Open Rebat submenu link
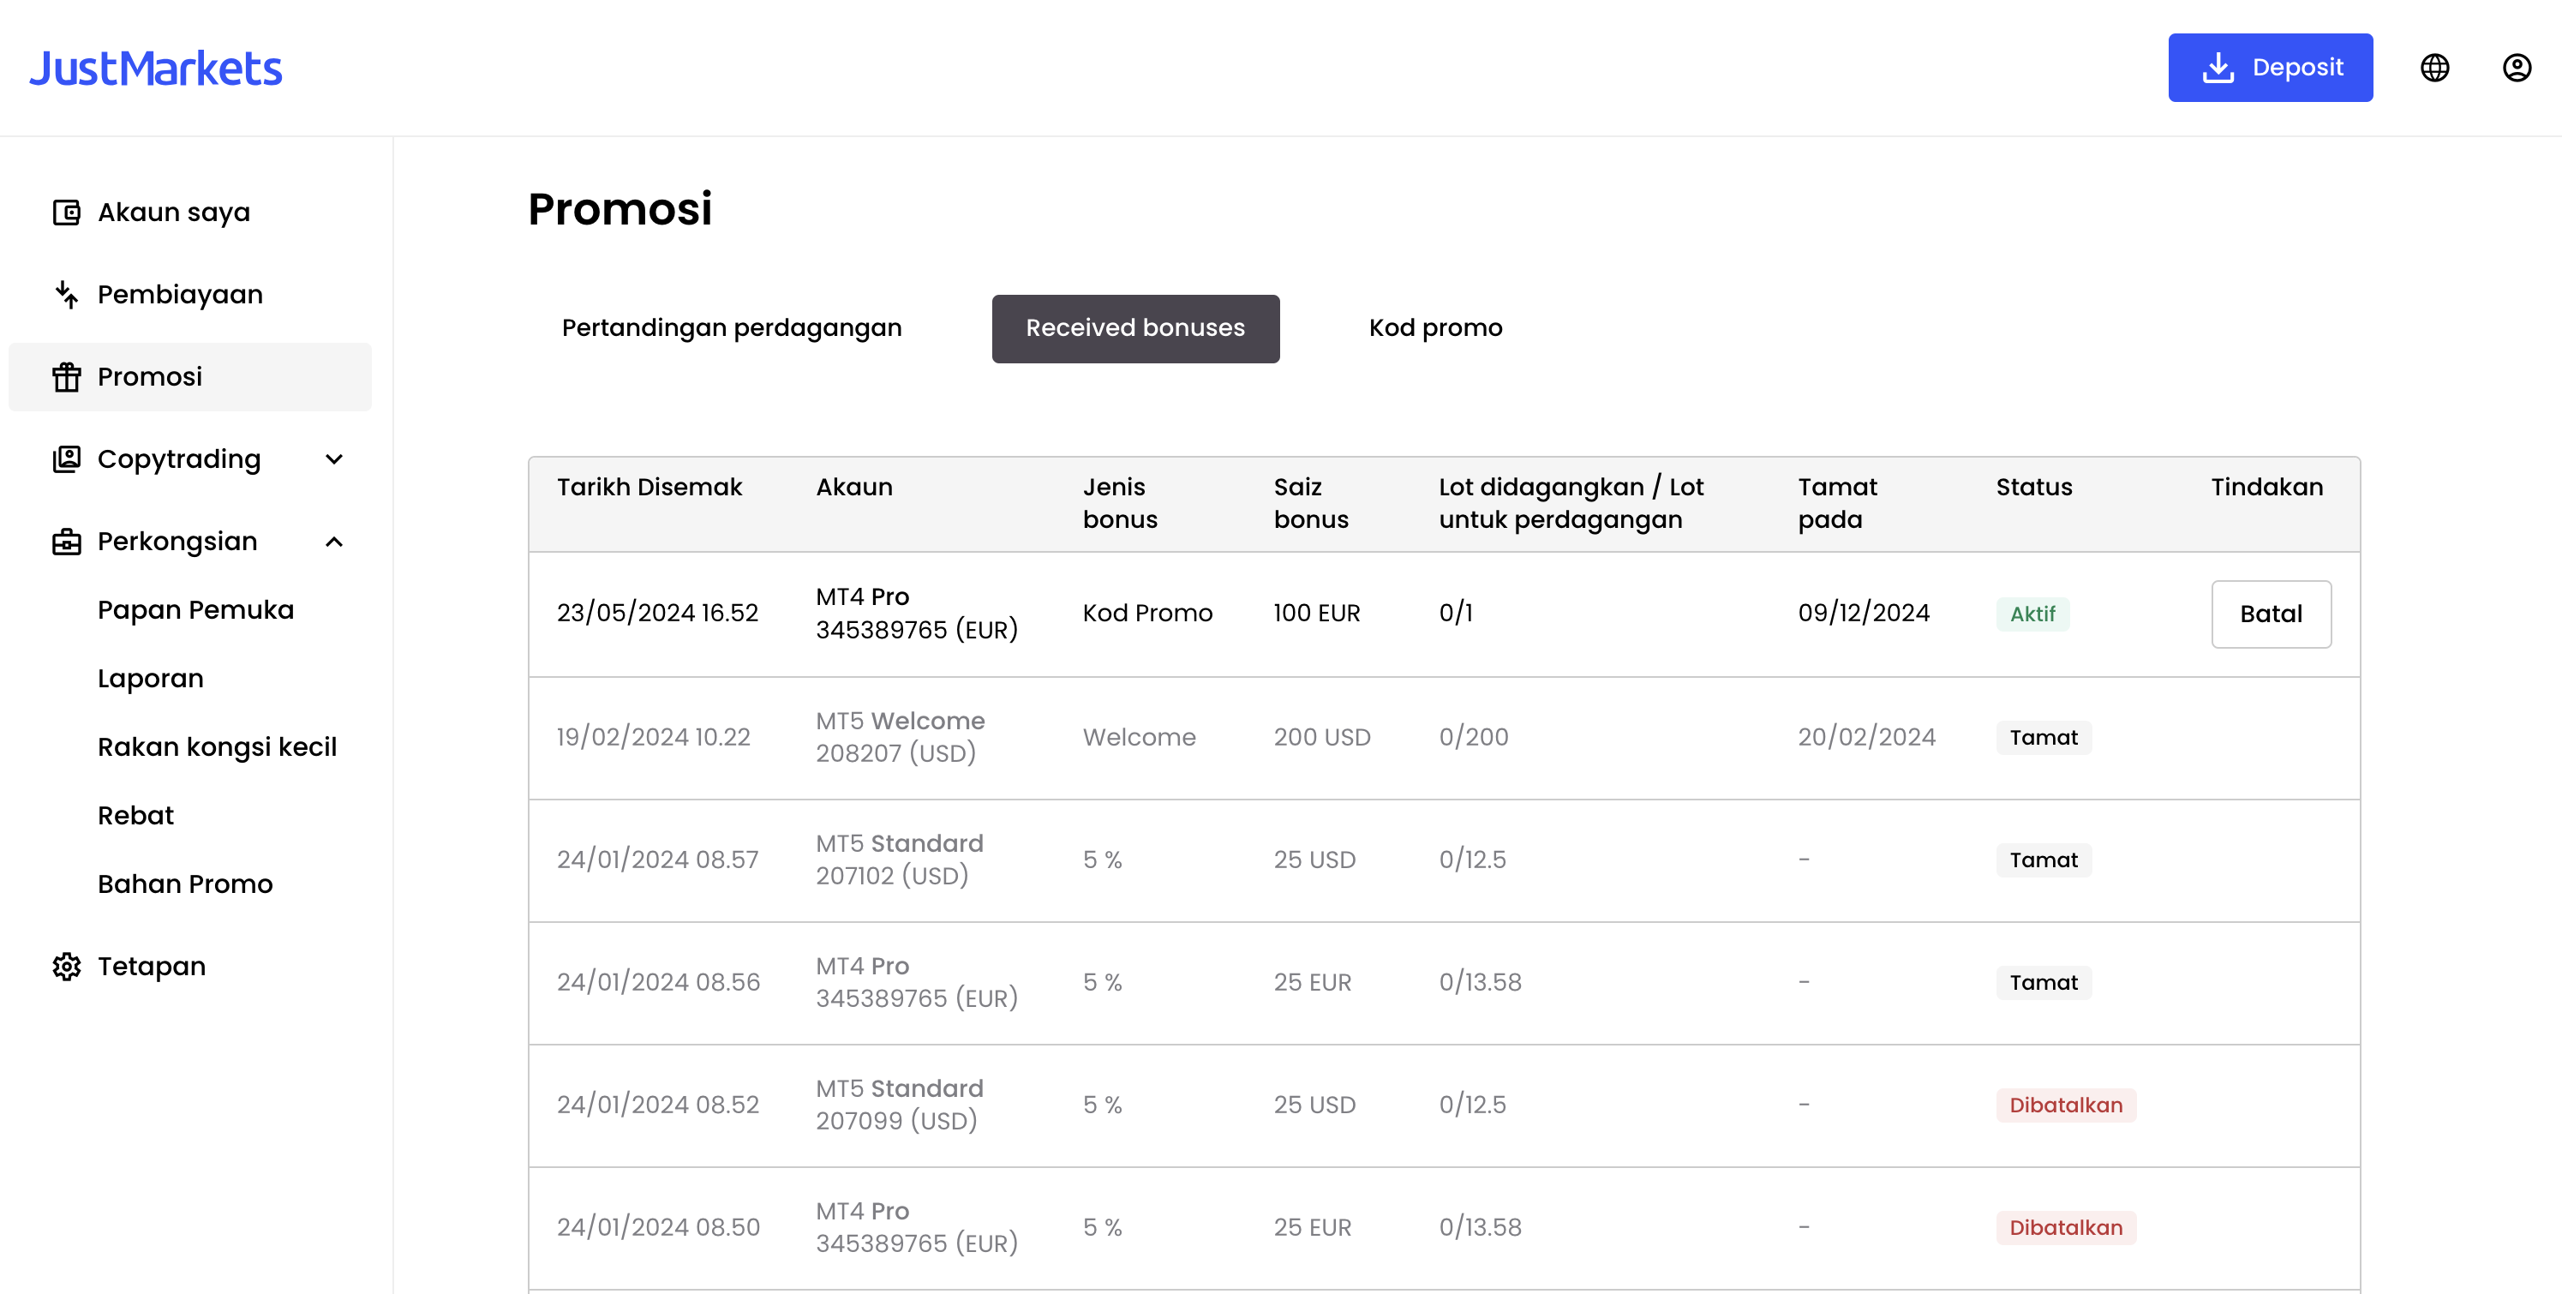Screen dimensions: 2562x1294 pyautogui.click(x=135, y=816)
